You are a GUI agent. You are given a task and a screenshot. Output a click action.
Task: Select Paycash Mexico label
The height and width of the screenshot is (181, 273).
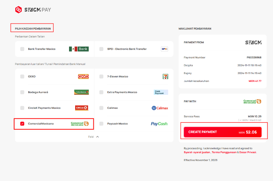pyautogui.click(x=117, y=123)
